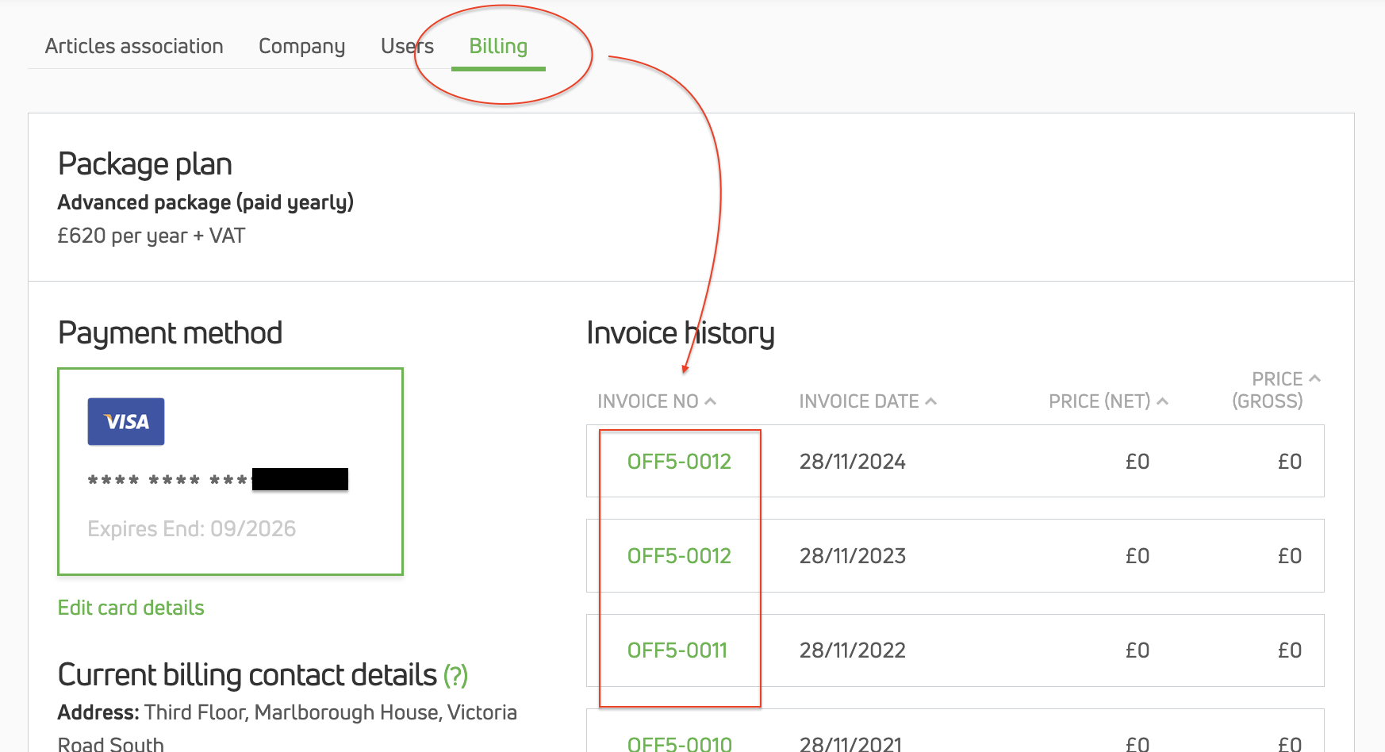Sort invoices ascending by invoice number

coord(712,401)
